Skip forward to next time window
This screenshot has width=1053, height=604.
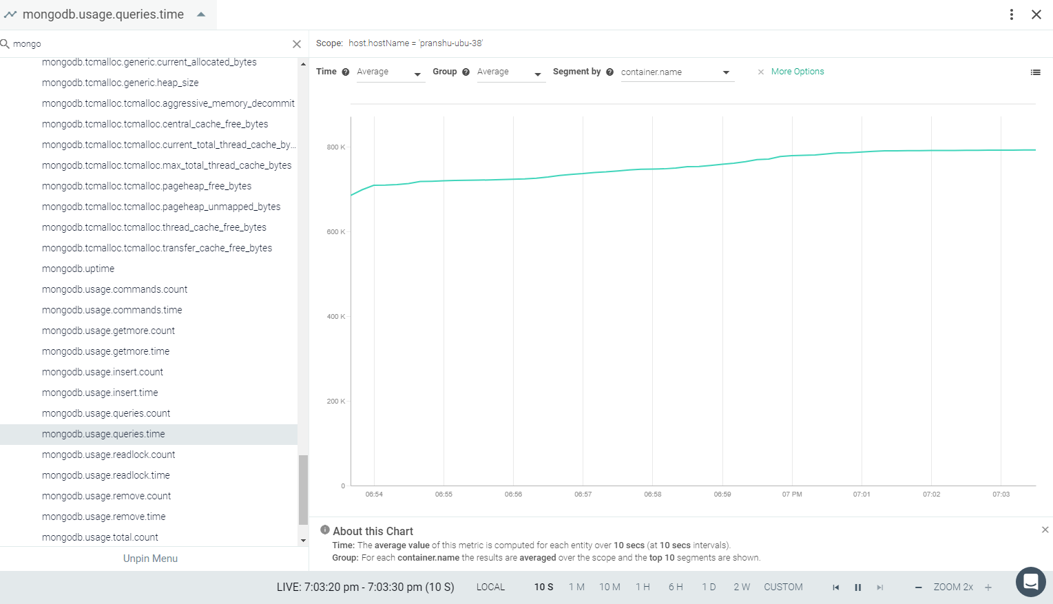pos(880,587)
